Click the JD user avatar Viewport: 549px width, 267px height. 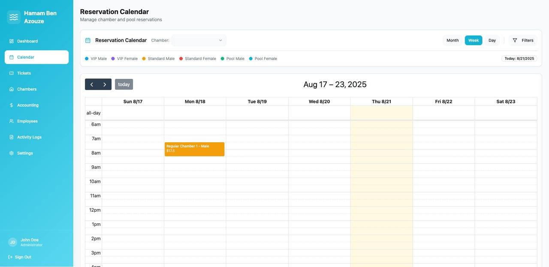[x=12, y=242]
